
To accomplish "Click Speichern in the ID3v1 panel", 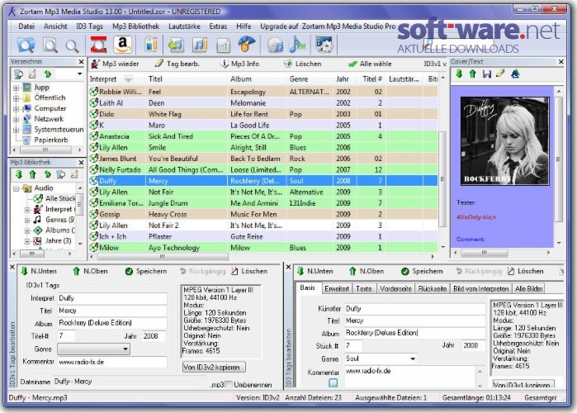I will [x=146, y=271].
